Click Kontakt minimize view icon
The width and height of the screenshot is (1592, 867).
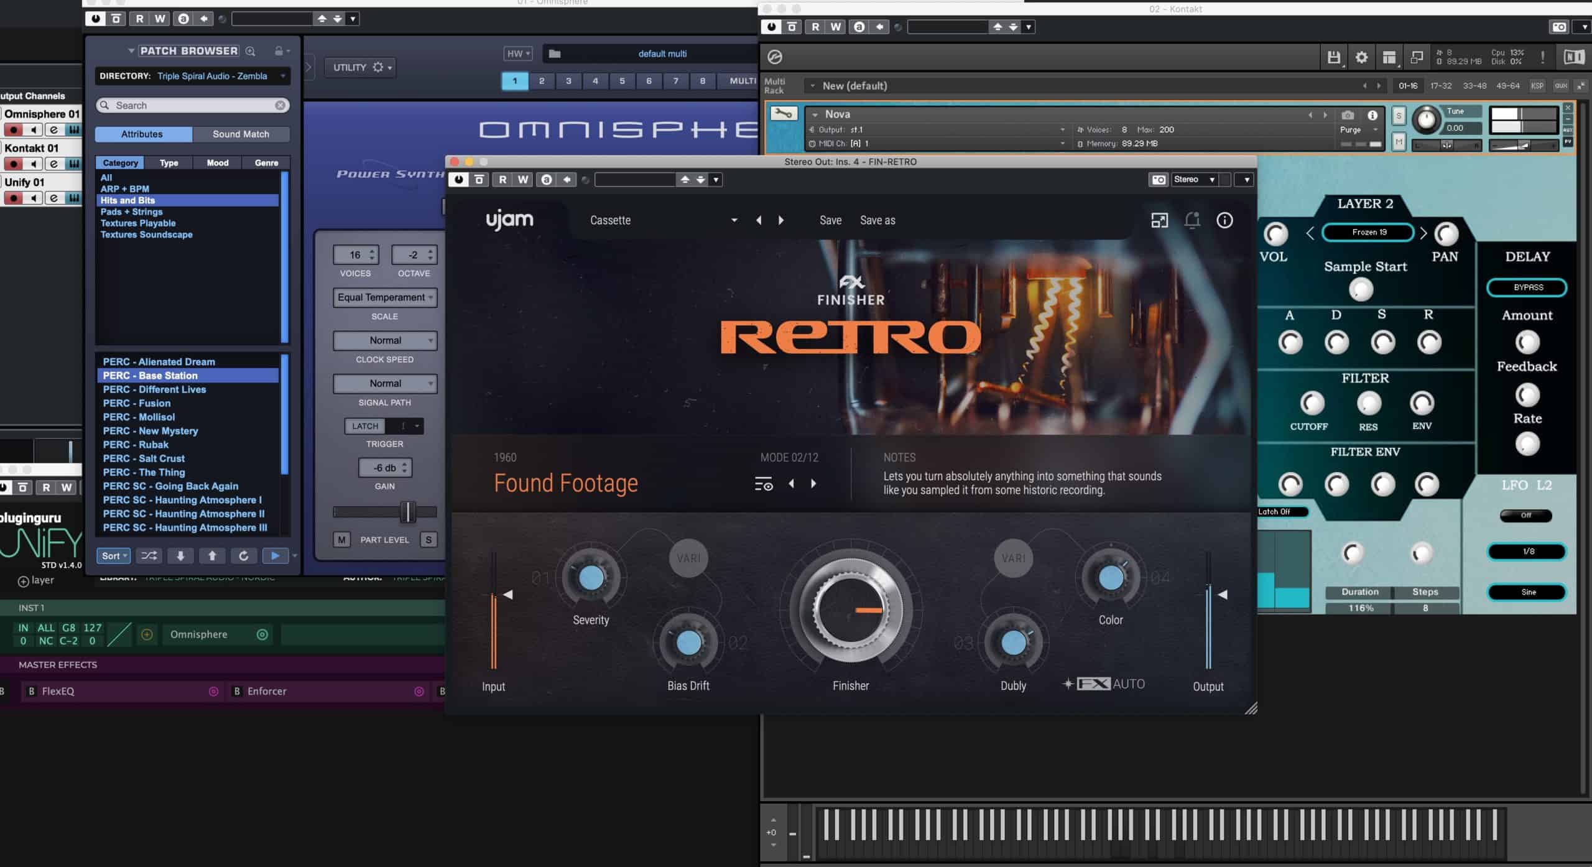(x=1417, y=57)
